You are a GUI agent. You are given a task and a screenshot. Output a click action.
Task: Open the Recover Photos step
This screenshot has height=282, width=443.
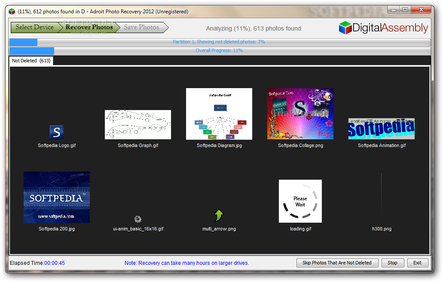click(89, 27)
